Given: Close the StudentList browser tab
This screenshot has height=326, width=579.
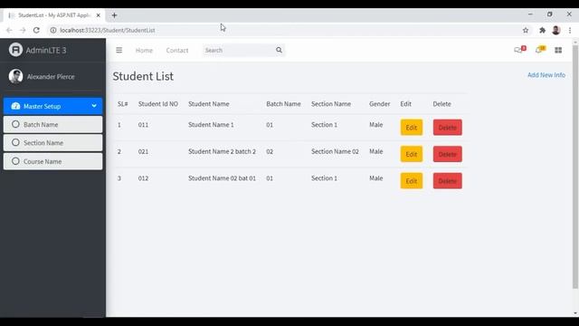Looking at the screenshot, I should point(99,15).
